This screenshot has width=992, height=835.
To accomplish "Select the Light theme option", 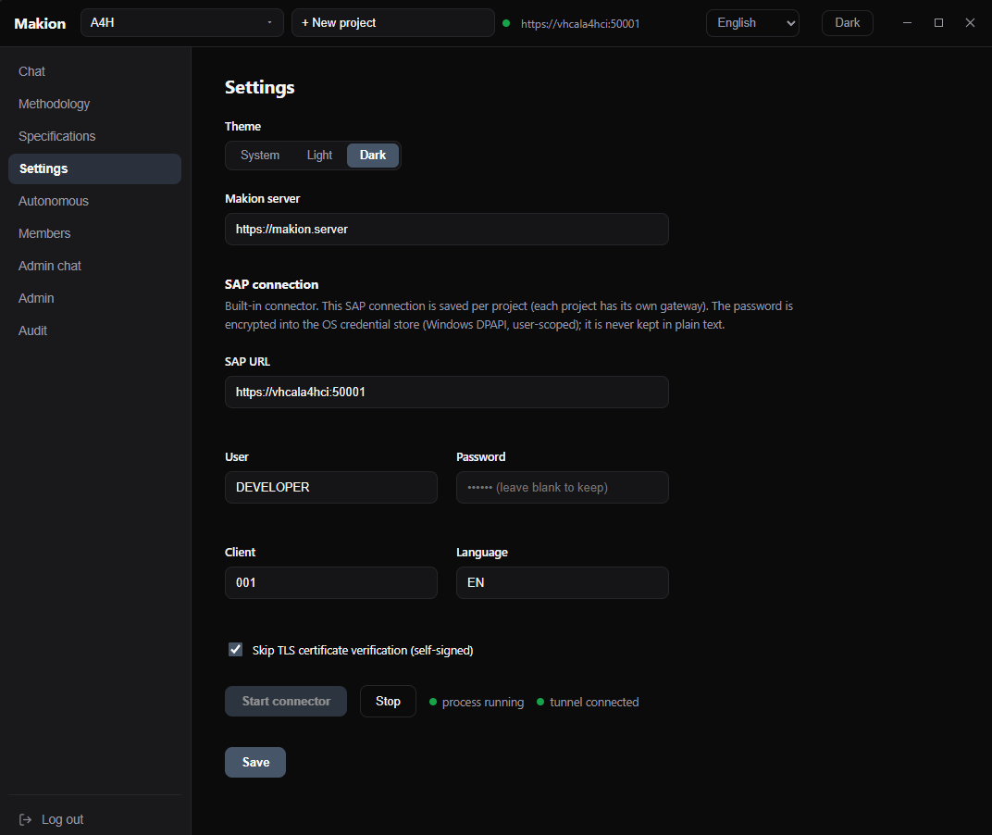I will 319,156.
